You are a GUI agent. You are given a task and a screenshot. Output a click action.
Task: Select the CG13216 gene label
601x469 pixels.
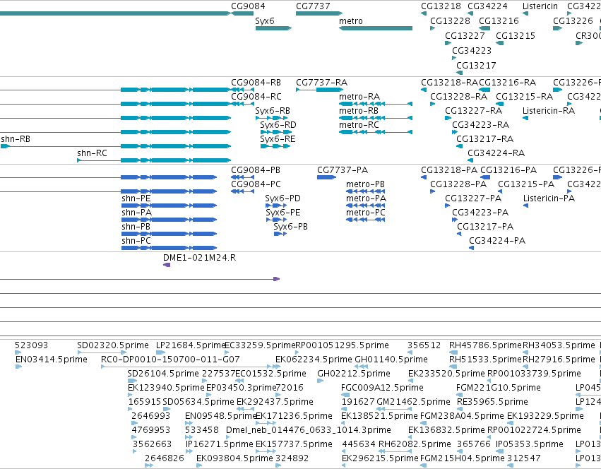[x=499, y=21]
